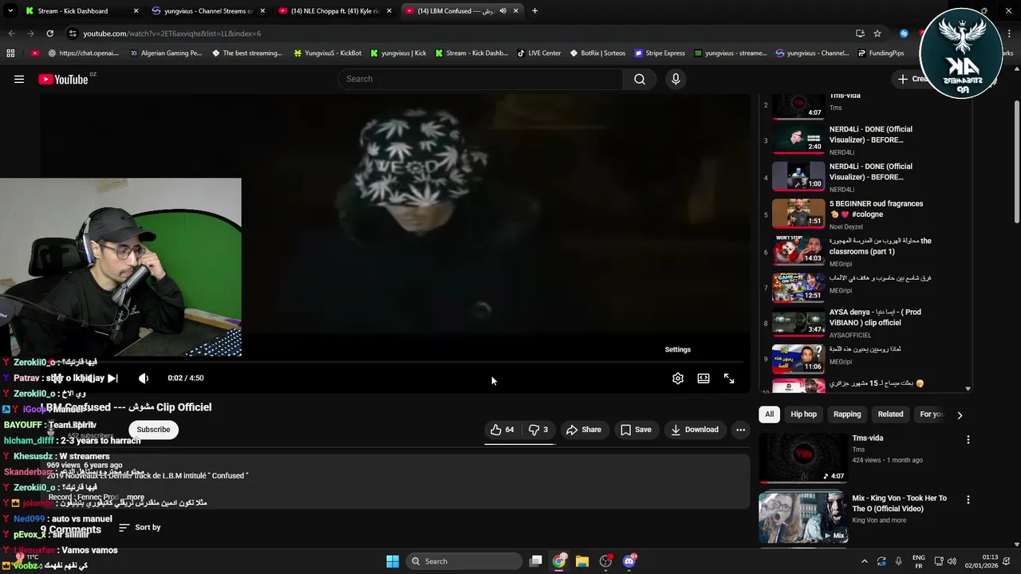Play playlist item 5 BEGINNER oud fragrances
This screenshot has height=574, width=1021.
[865, 214]
